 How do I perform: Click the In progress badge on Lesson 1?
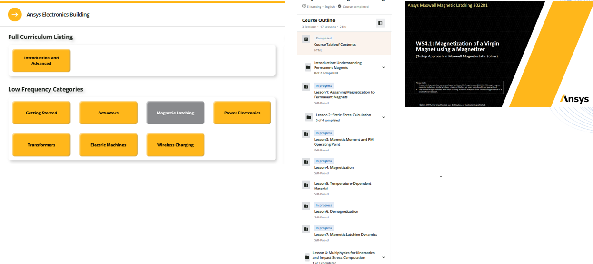(324, 85)
